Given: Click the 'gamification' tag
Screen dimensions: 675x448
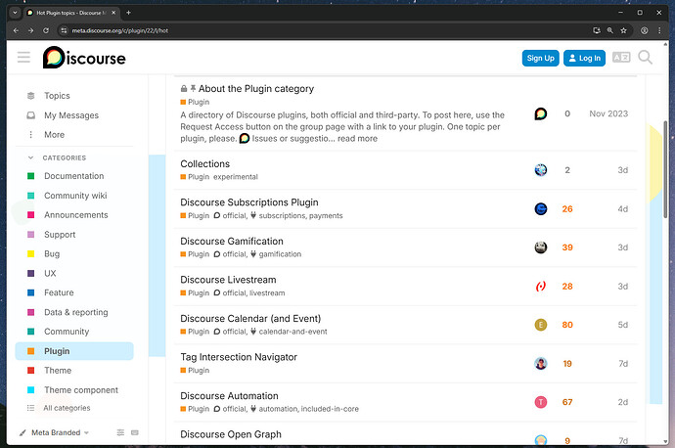Looking at the screenshot, I should click(x=280, y=254).
